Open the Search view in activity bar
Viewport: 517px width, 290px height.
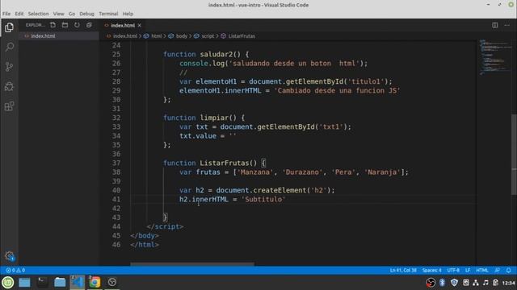pos(9,47)
